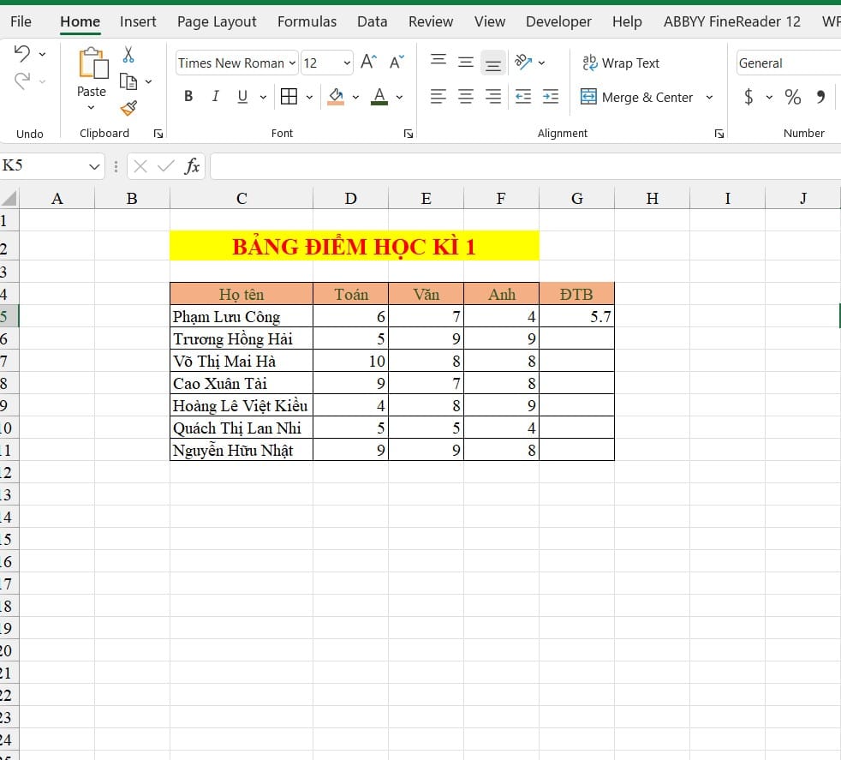The image size is (841, 760).
Task: Open ABBYY FineReader 12 tab
Action: [731, 21]
